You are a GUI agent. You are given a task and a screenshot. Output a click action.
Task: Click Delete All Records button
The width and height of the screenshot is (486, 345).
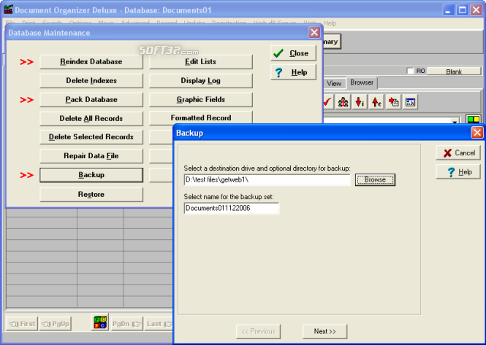(x=91, y=118)
